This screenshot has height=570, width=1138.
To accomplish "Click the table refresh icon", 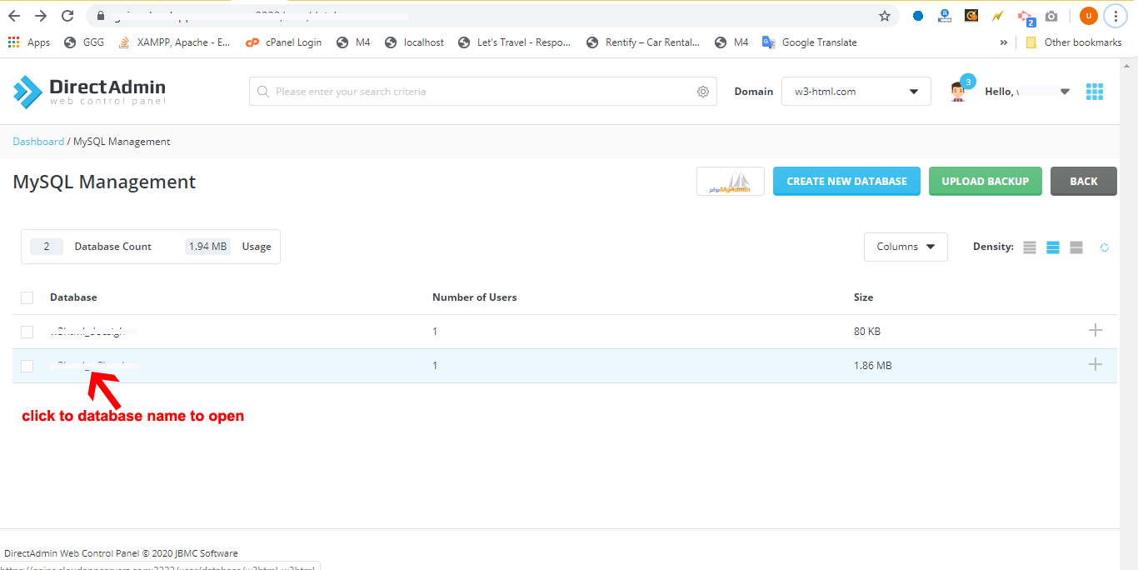I will click(1105, 247).
